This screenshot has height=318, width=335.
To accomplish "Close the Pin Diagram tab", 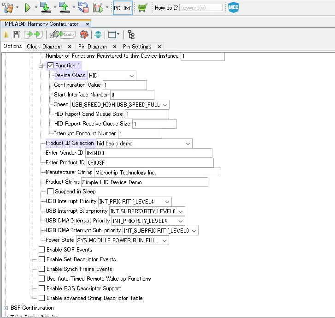I will 115,47.
